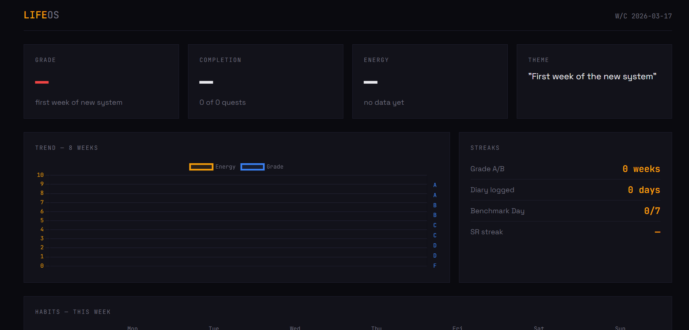Click the '0/7' benchmark value

pos(652,211)
